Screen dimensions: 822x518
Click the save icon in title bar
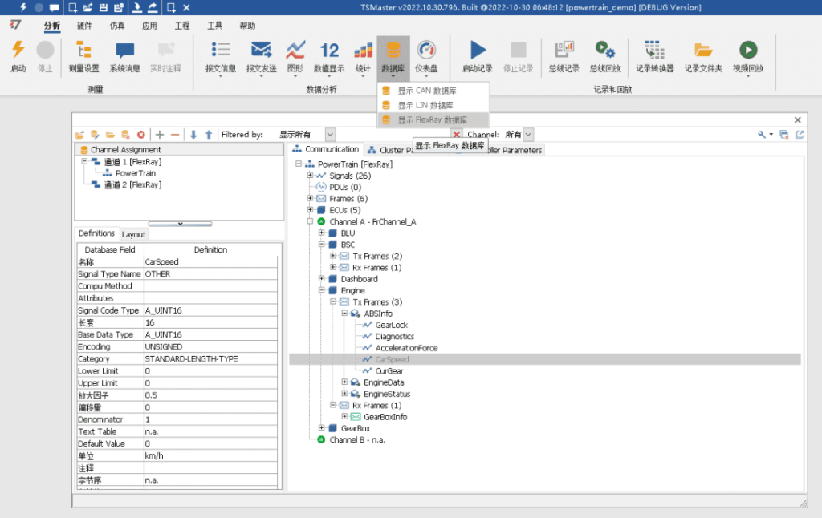[104, 7]
